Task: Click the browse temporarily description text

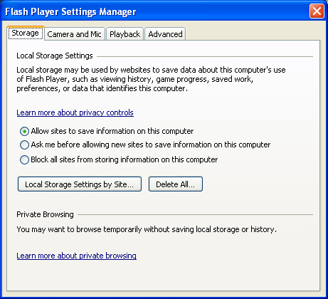Action: (x=147, y=229)
